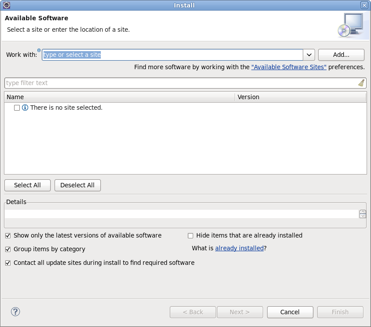Disable 'Show only the latest versions of available software'
This screenshot has height=327, width=371.
pyautogui.click(x=7, y=235)
